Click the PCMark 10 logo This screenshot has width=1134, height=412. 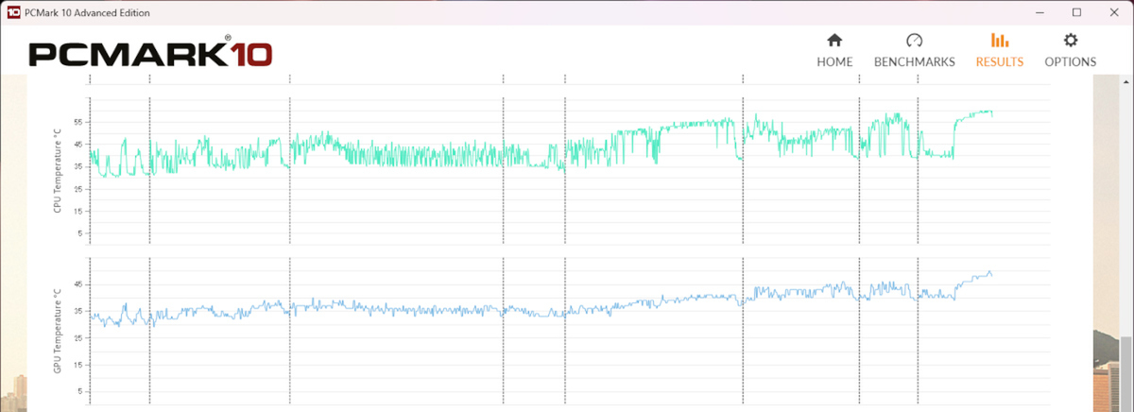(150, 54)
